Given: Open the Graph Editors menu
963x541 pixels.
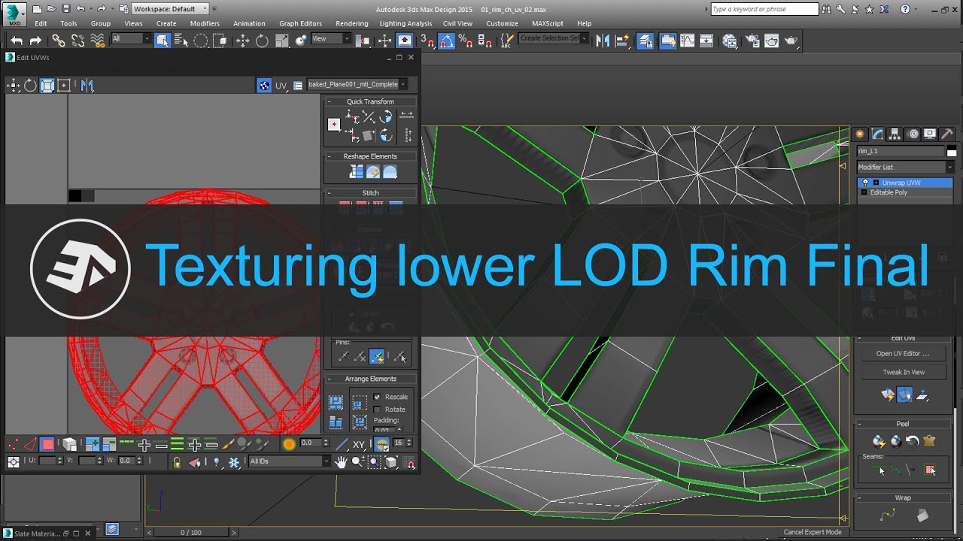Looking at the screenshot, I should click(x=300, y=23).
